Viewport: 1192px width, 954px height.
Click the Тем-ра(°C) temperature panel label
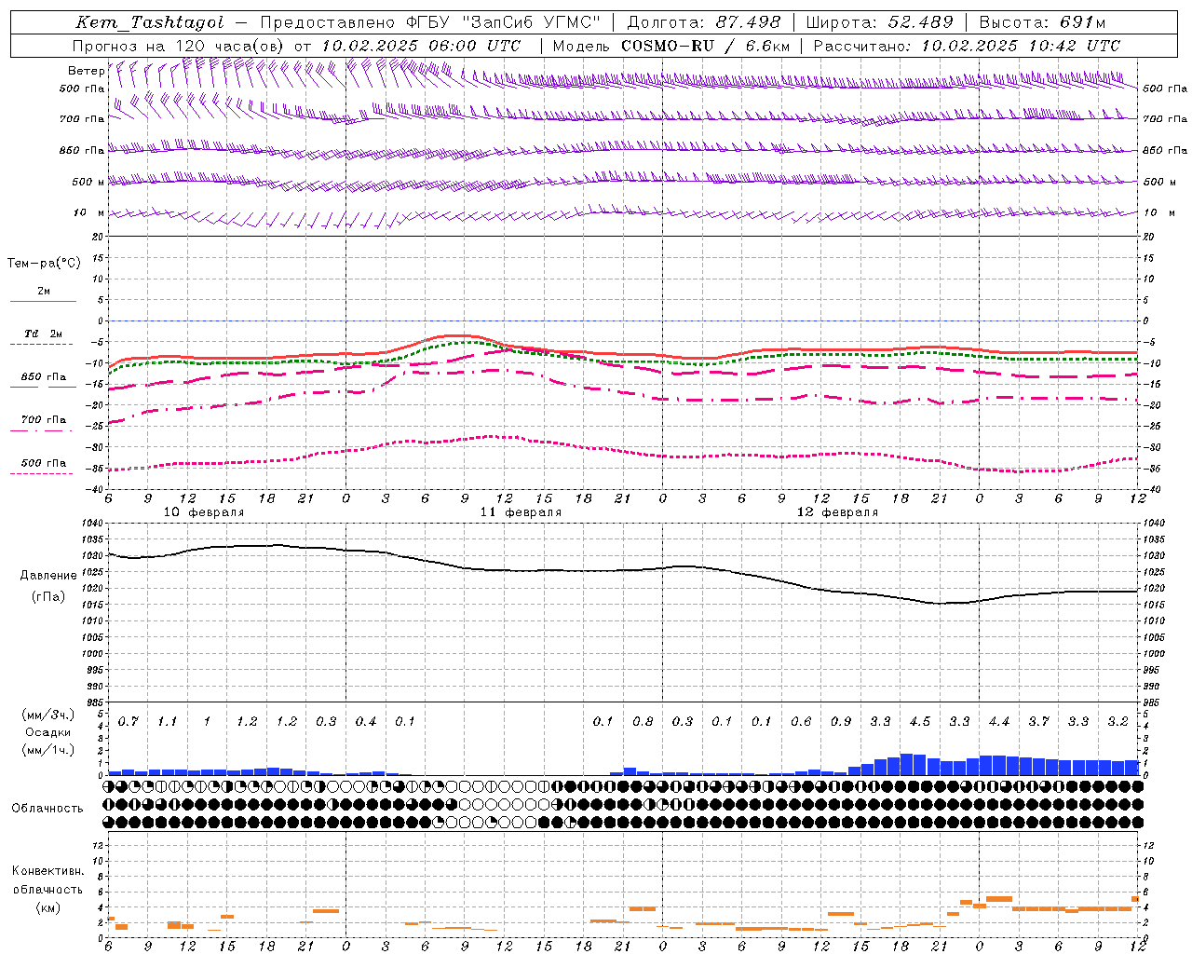44,264
